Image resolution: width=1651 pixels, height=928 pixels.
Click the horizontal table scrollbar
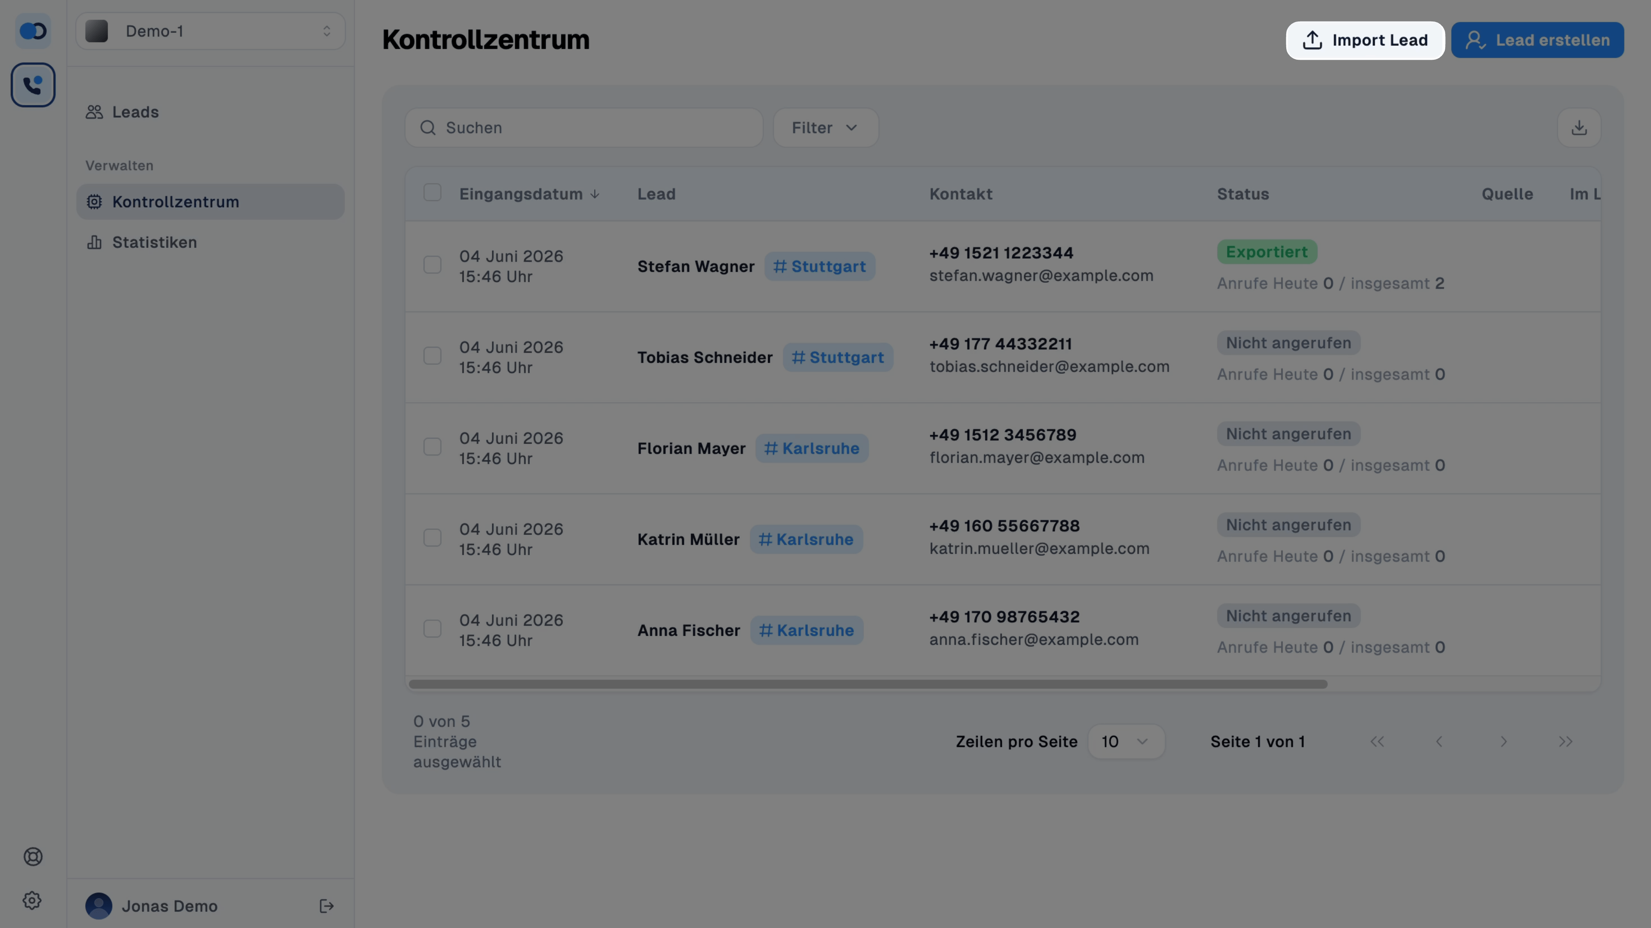868,684
